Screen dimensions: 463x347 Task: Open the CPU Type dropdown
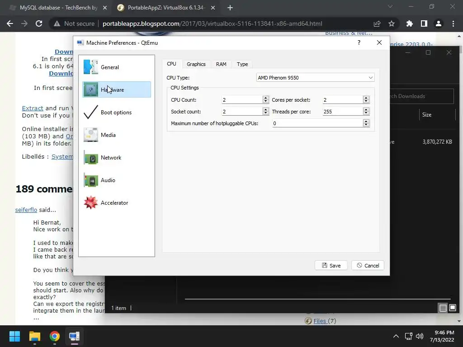(x=315, y=78)
